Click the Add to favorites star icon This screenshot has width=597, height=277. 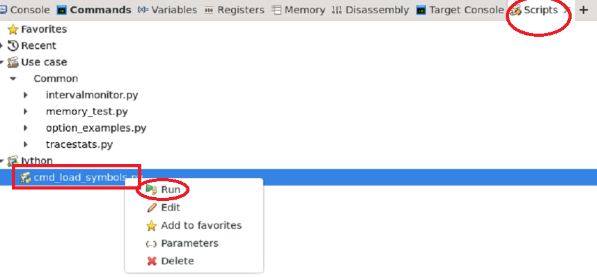pos(151,226)
